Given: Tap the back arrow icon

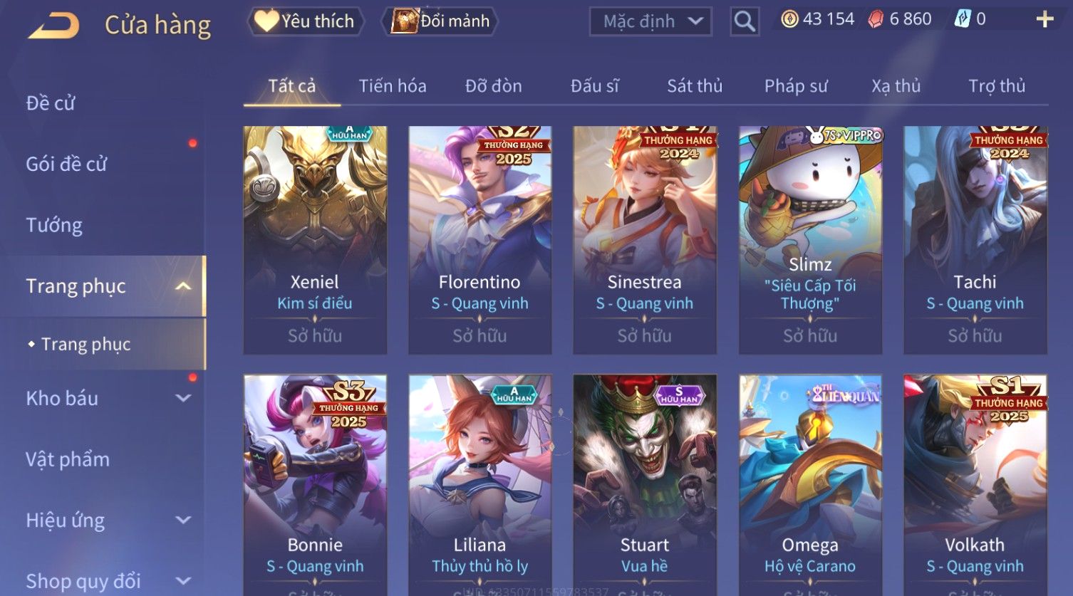Looking at the screenshot, I should (53, 26).
